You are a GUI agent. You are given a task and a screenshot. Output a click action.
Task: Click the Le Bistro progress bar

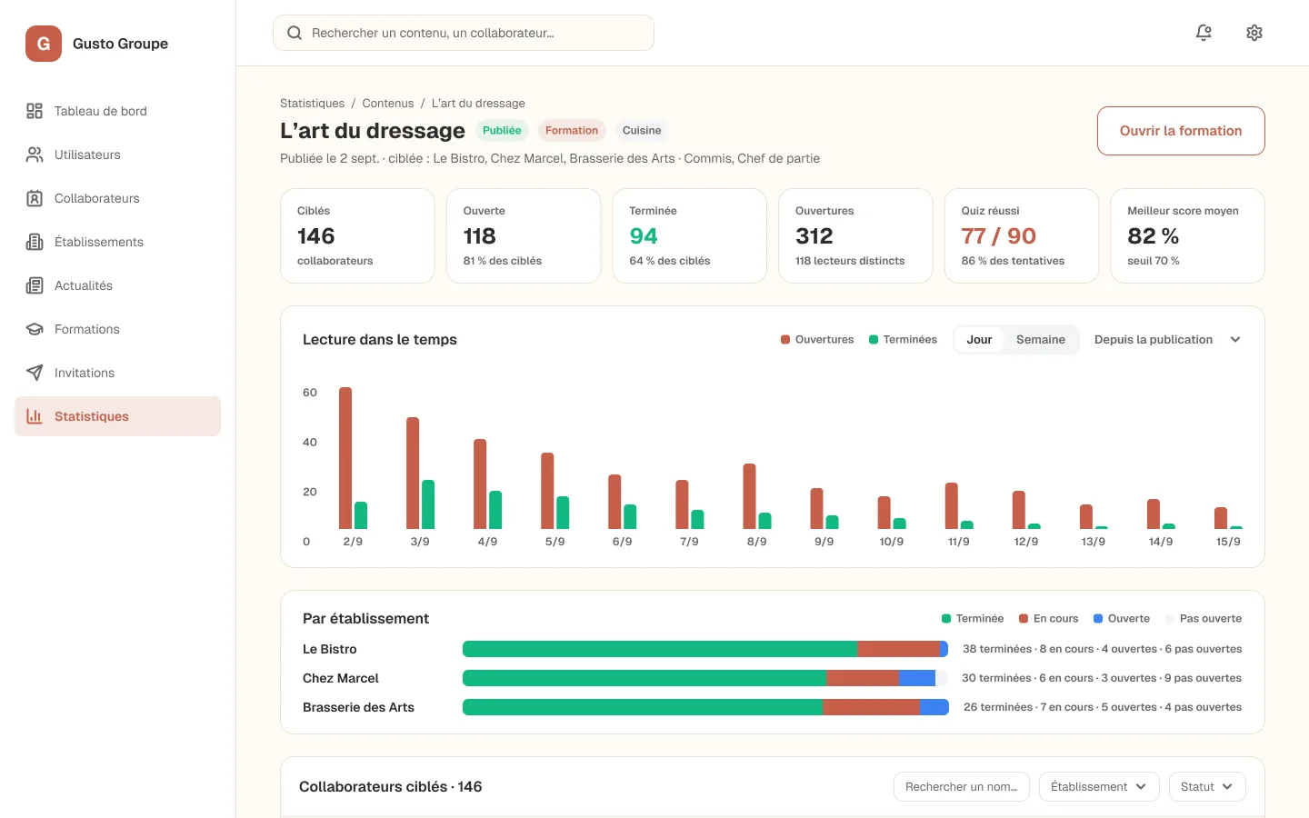pyautogui.click(x=705, y=649)
